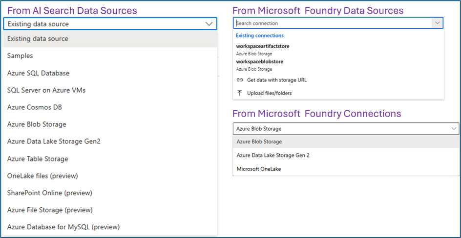Select SharePoint Online (preview)
This screenshot has height=238, width=461.
click(x=110, y=193)
